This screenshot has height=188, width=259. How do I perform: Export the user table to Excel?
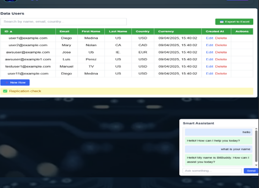pos(234,22)
